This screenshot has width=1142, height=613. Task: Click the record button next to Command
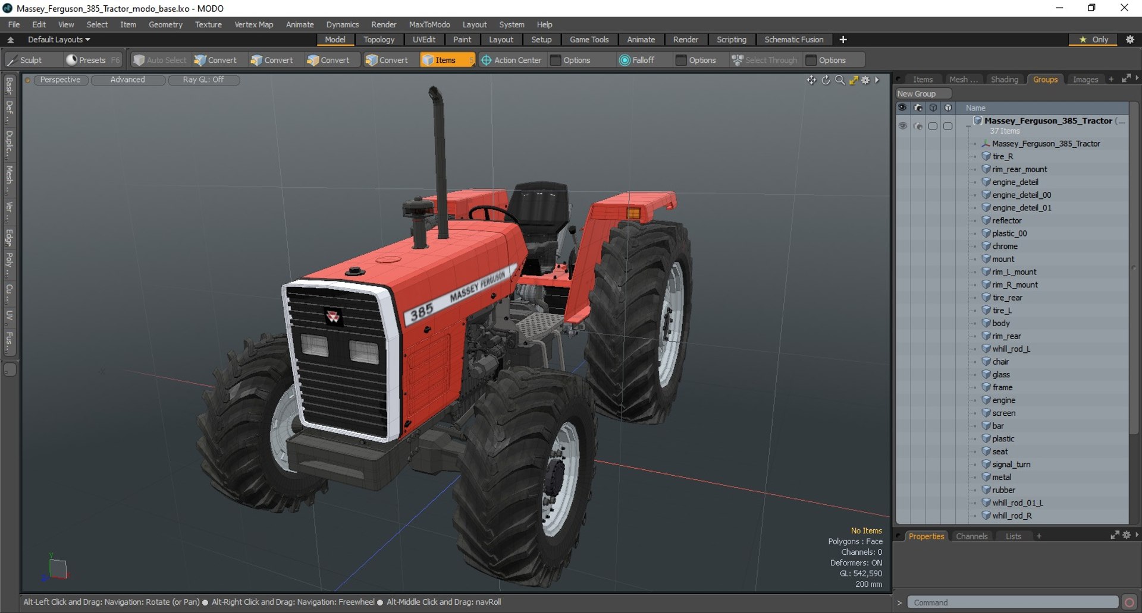coord(1129,602)
